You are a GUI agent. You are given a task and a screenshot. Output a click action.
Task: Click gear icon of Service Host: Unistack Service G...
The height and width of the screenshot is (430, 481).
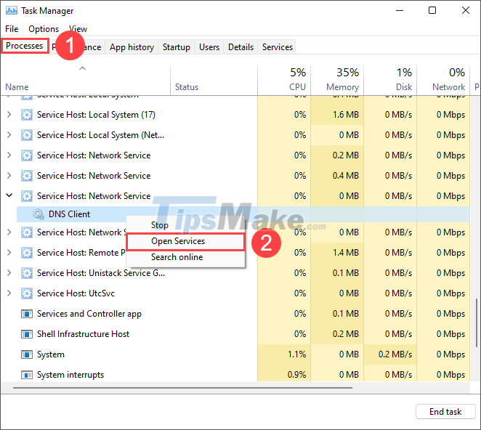tap(27, 273)
